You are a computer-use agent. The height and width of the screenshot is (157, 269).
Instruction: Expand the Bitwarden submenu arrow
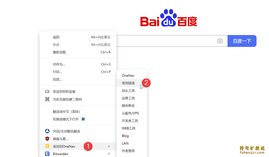coord(109,154)
